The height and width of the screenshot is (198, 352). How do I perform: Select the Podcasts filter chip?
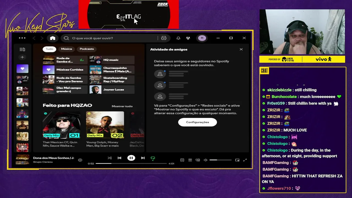click(x=87, y=49)
